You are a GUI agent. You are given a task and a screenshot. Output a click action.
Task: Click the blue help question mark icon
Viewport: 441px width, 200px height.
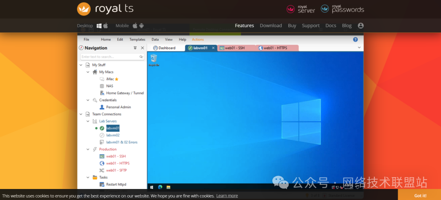(356, 39)
